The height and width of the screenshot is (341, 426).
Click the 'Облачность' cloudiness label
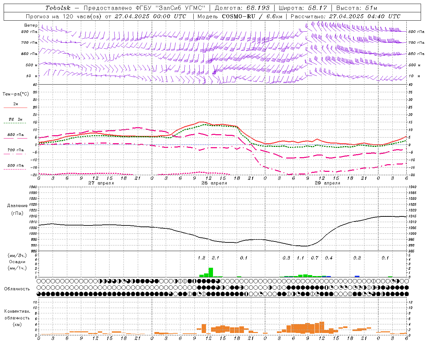17,289
